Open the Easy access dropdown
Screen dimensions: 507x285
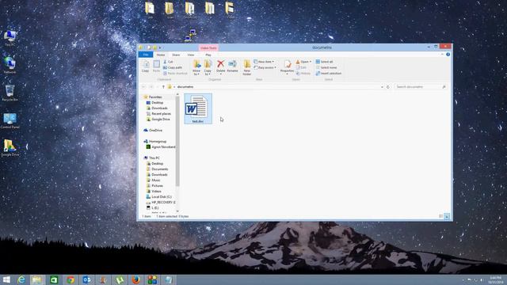tap(265, 67)
